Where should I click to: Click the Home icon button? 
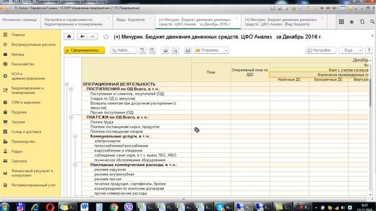[69, 36]
